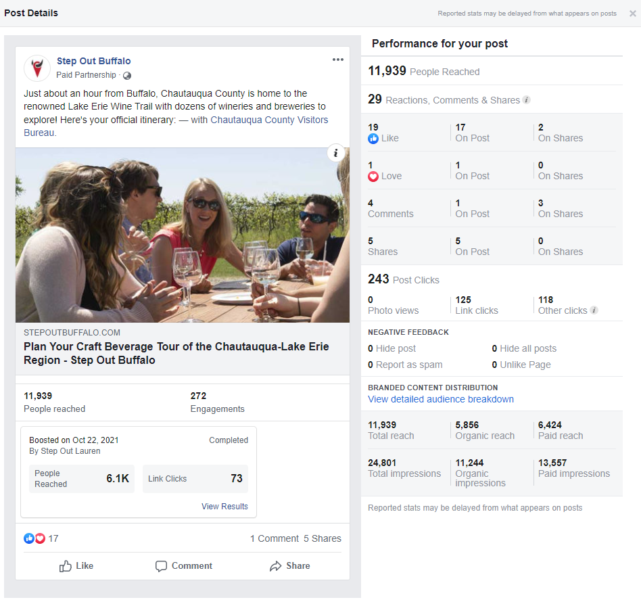Click the 6,424 Paid reach value
This screenshot has width=641, height=604.
click(550, 425)
